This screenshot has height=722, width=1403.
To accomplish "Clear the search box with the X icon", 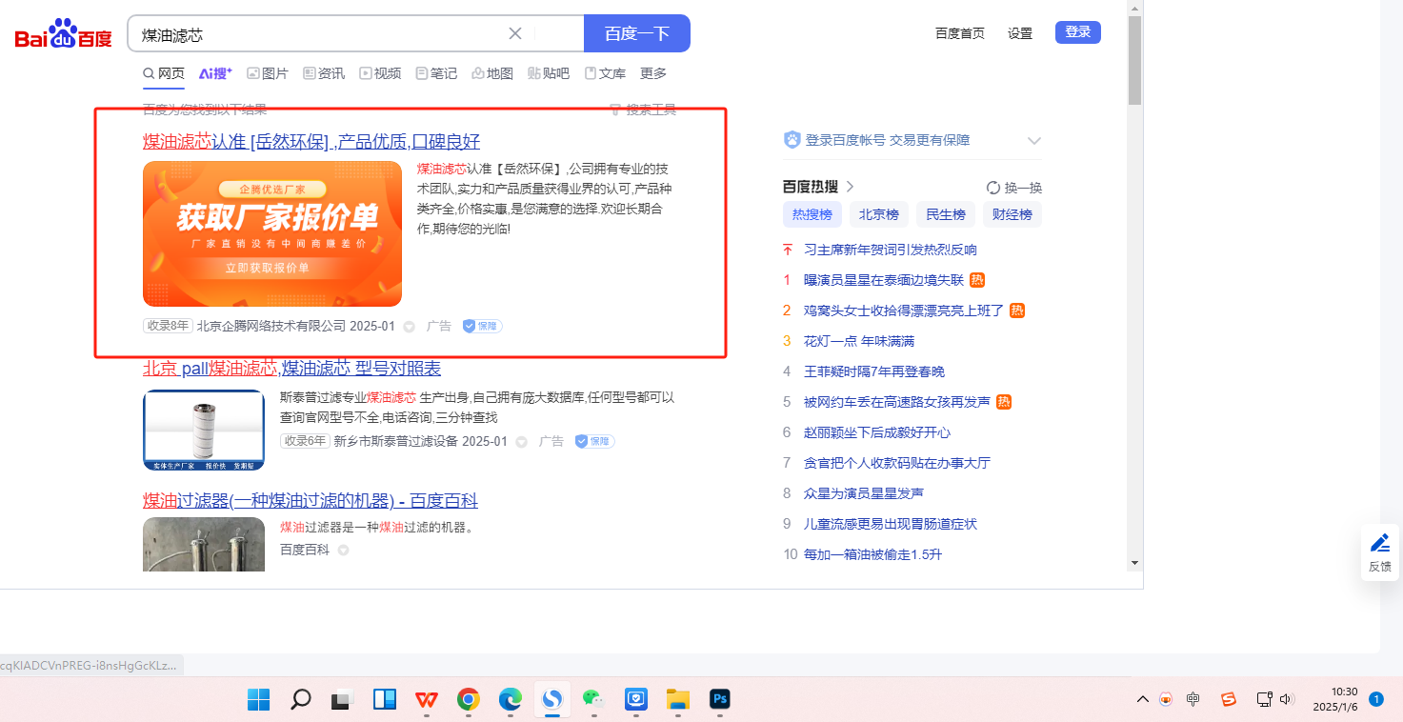I will point(514,33).
